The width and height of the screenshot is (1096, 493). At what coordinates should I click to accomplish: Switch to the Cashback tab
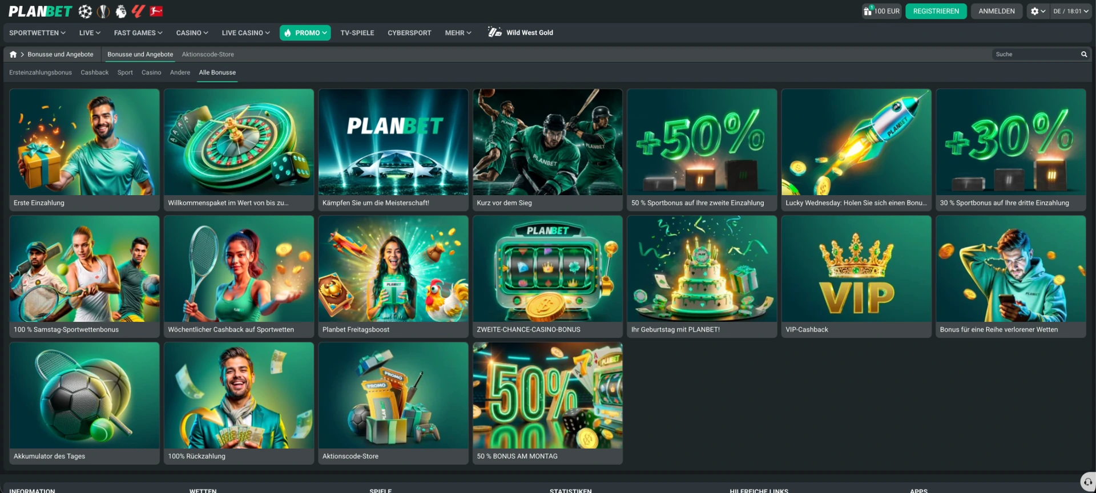(x=94, y=72)
